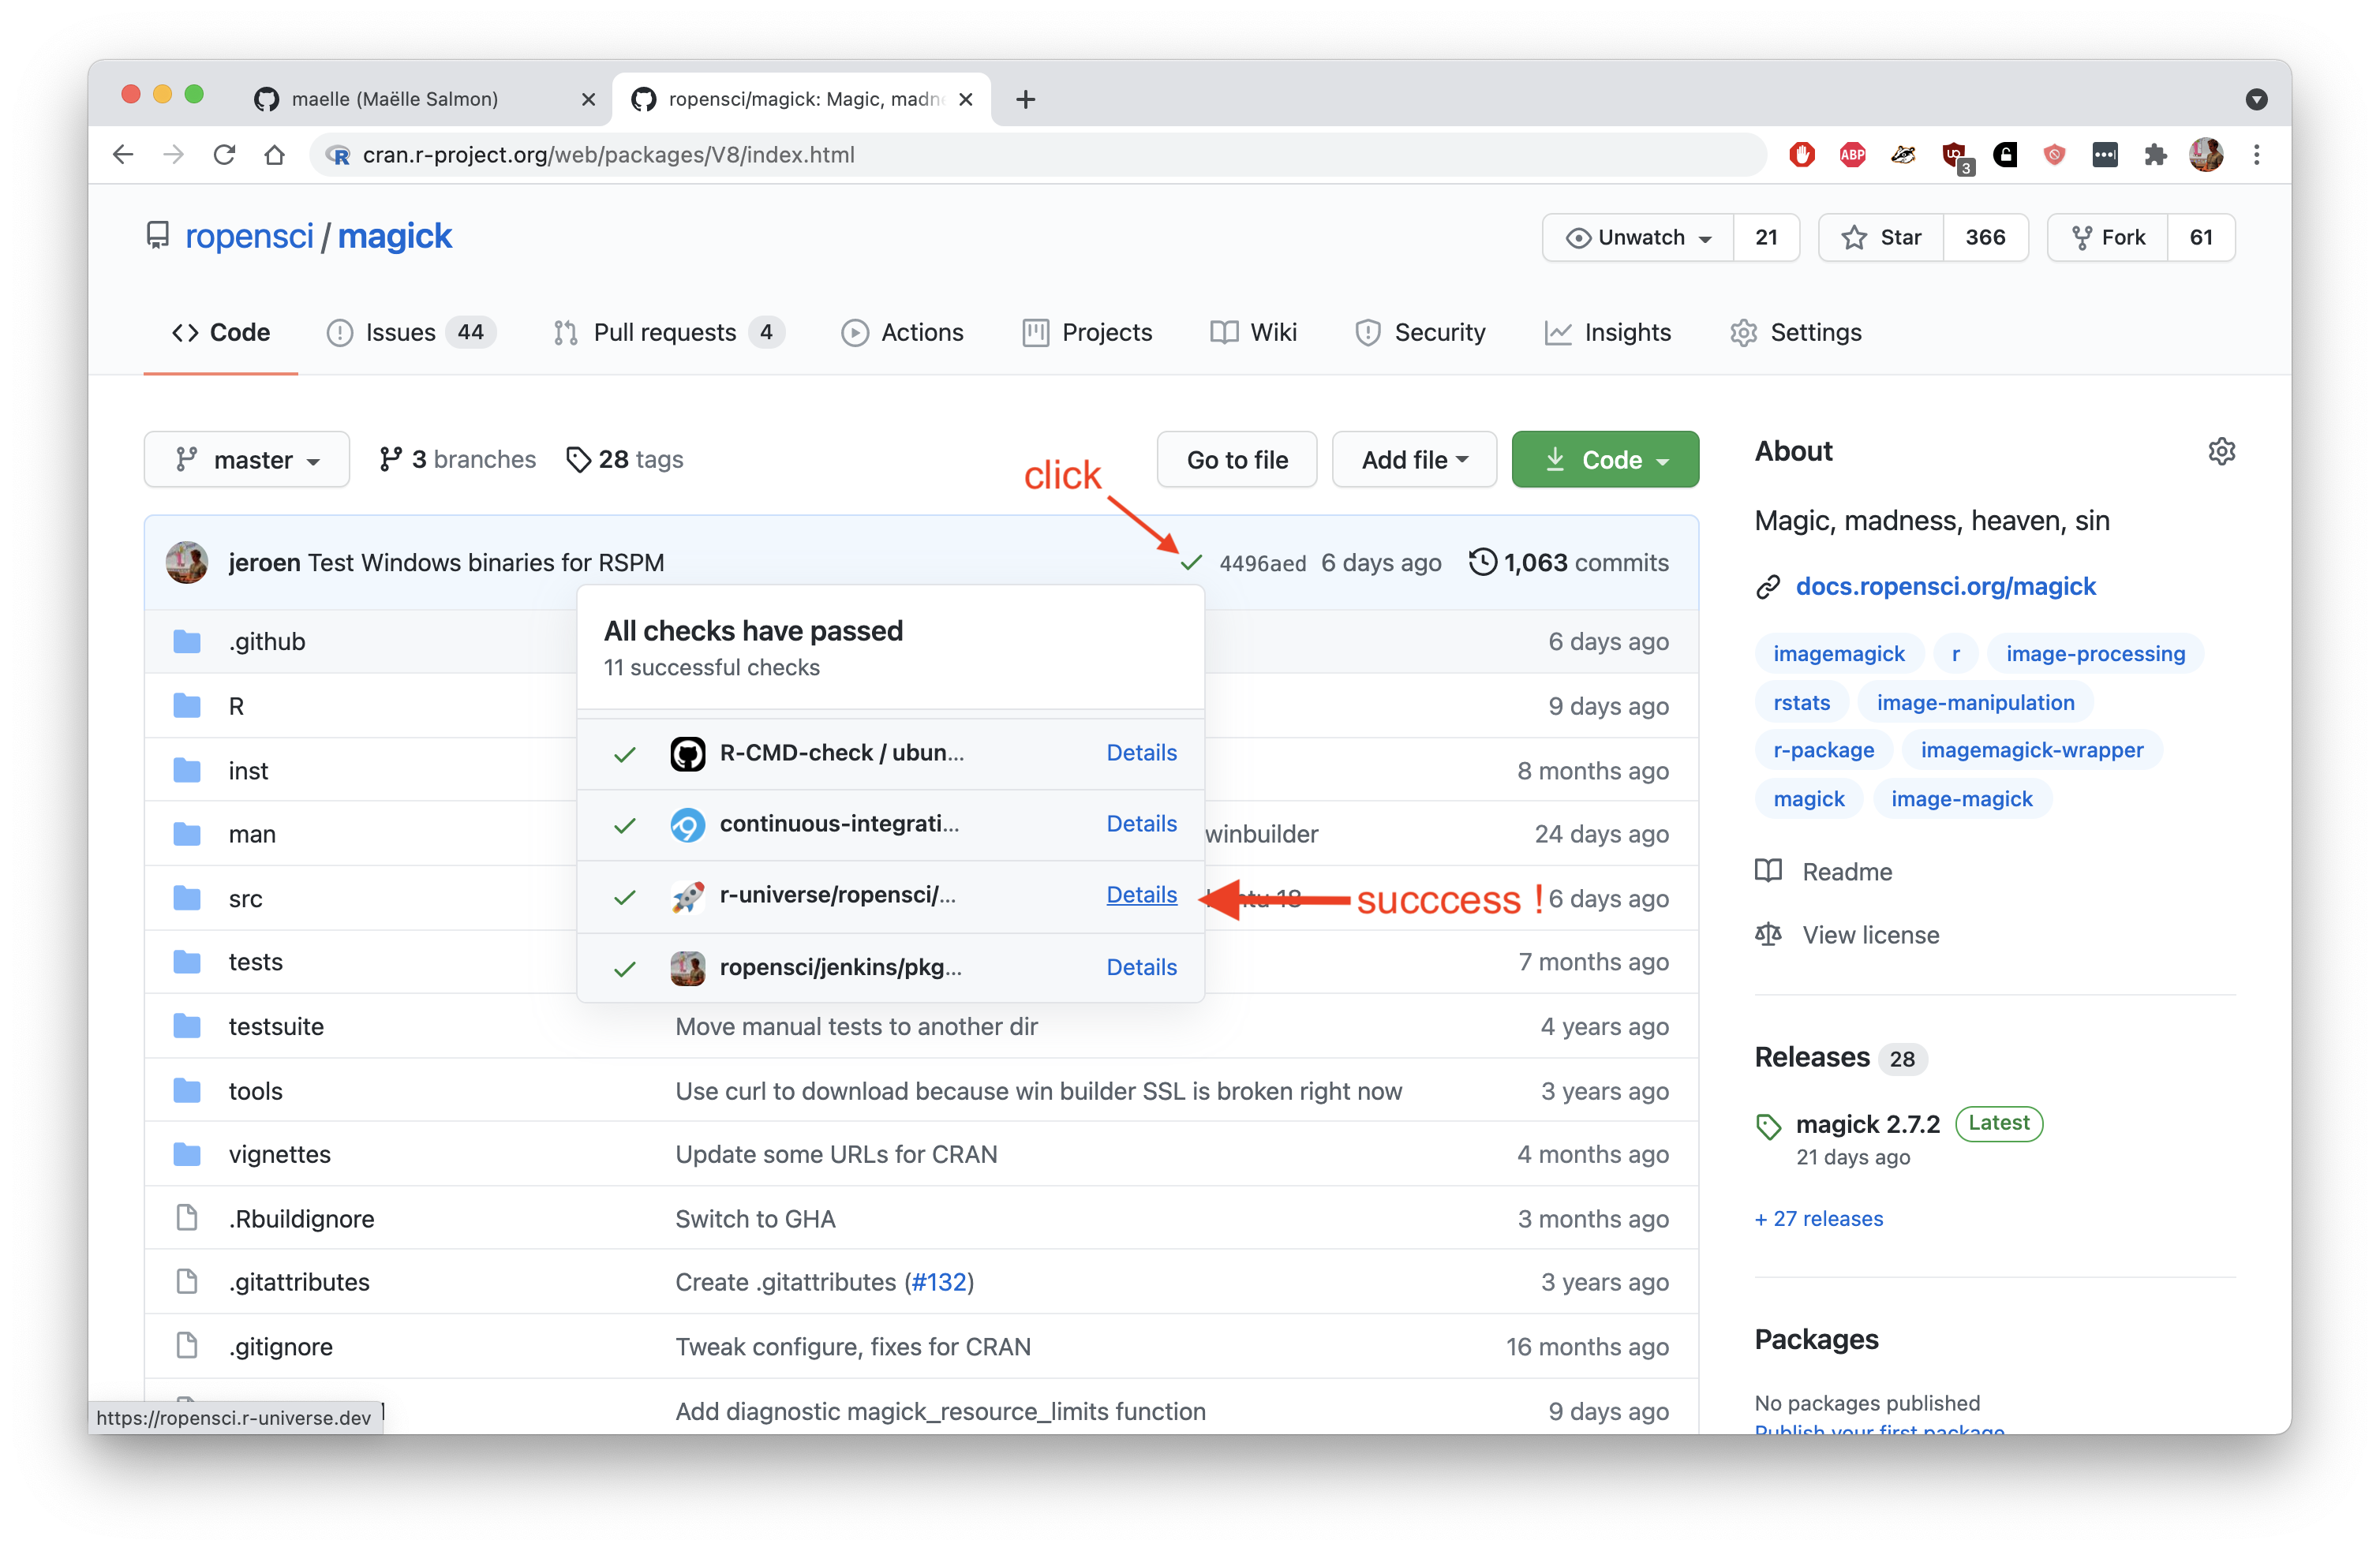The width and height of the screenshot is (2380, 1551).
Task: Expand the master branch dropdown
Action: (246, 459)
